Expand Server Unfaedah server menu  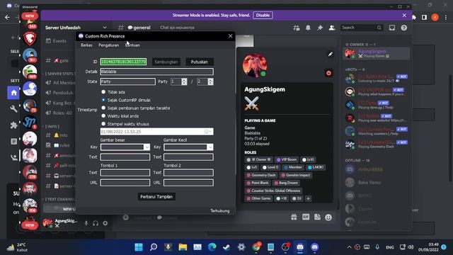[105, 28]
